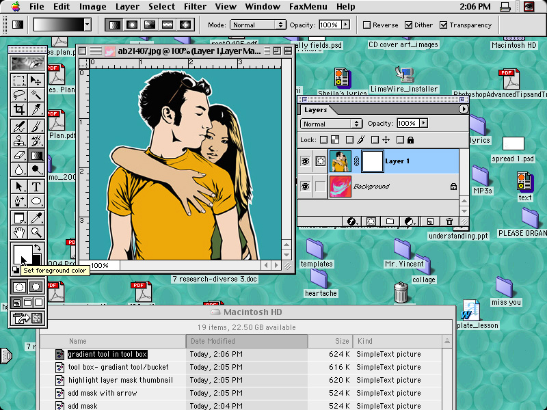Image resolution: width=547 pixels, height=410 pixels.
Task: Select the Add Anchor Point pen tool
Action: (19, 201)
